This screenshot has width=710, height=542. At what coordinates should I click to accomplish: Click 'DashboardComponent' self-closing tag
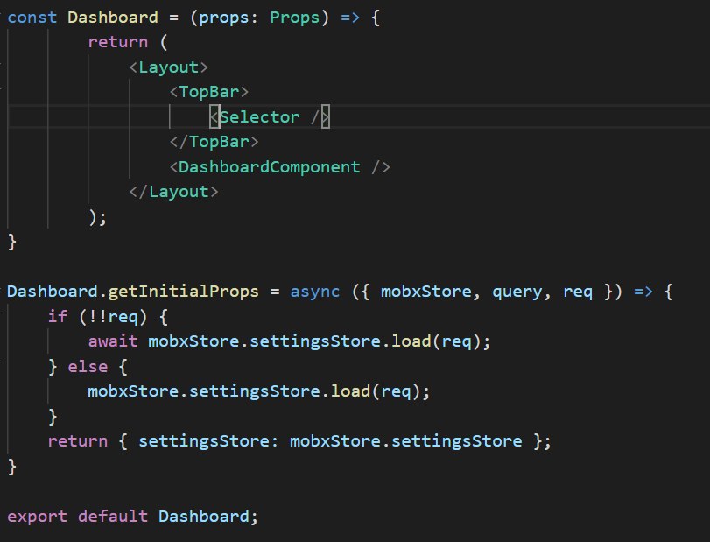(279, 167)
